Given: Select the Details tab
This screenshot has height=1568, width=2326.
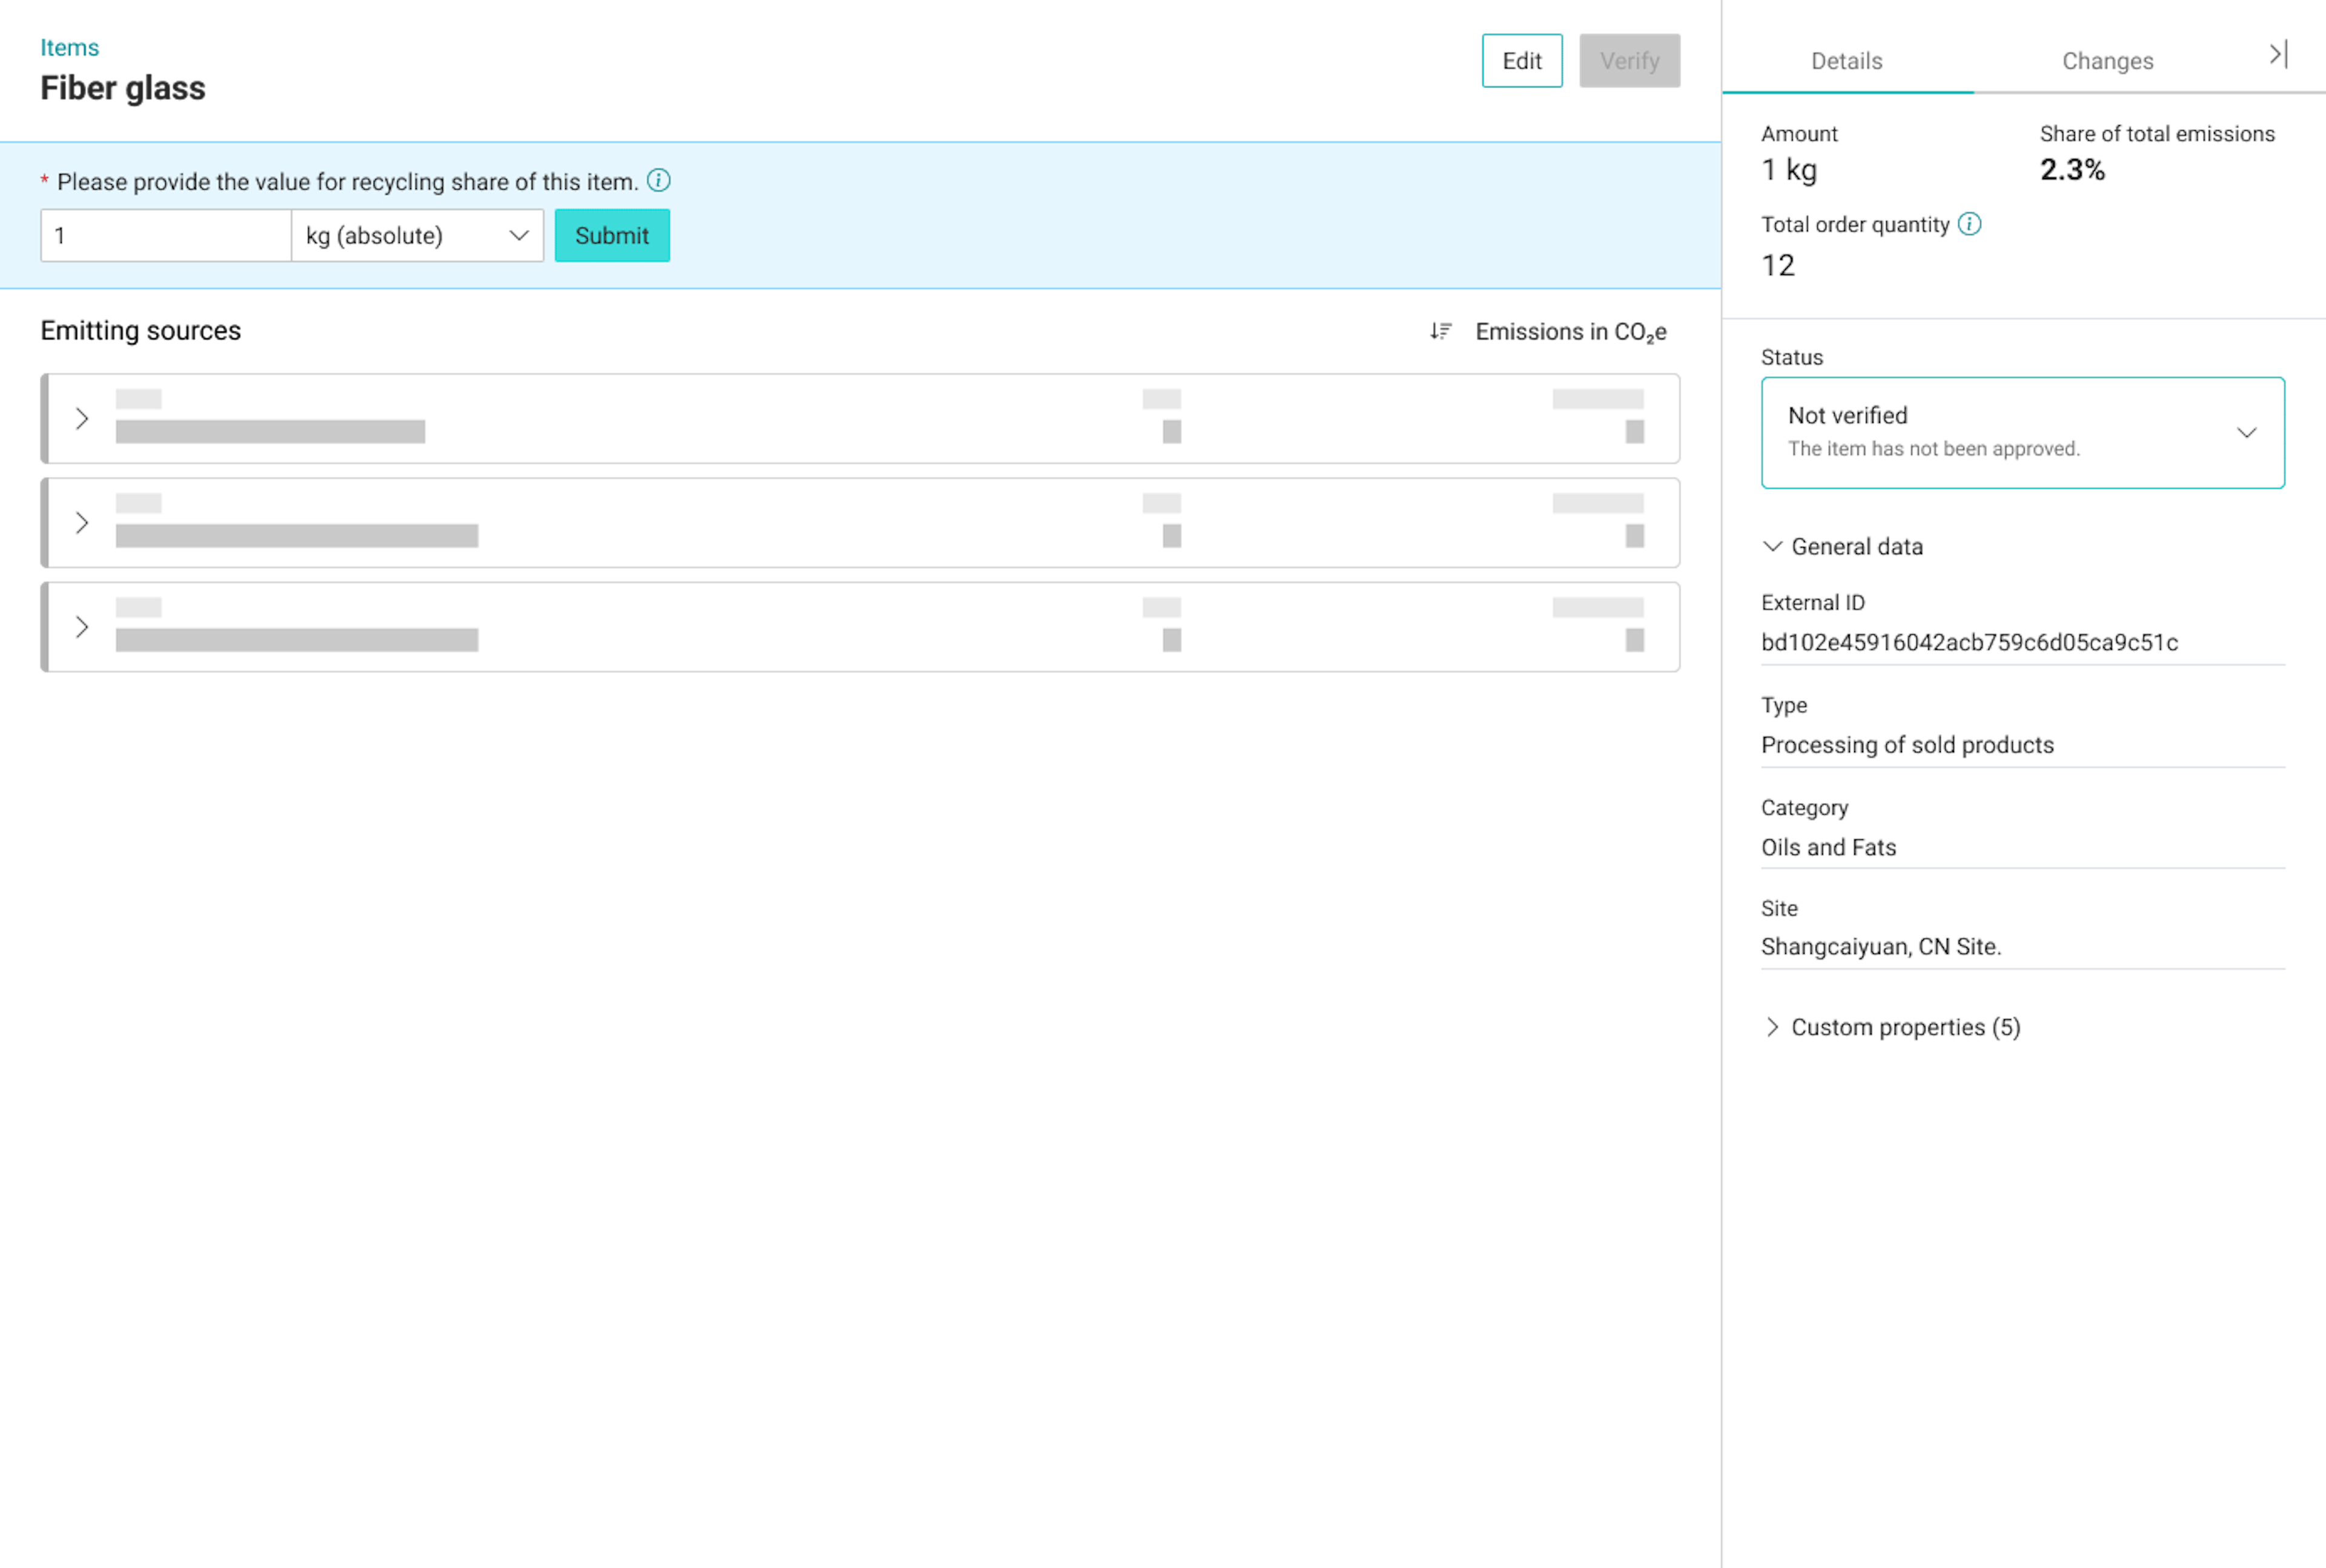Looking at the screenshot, I should (x=1845, y=61).
